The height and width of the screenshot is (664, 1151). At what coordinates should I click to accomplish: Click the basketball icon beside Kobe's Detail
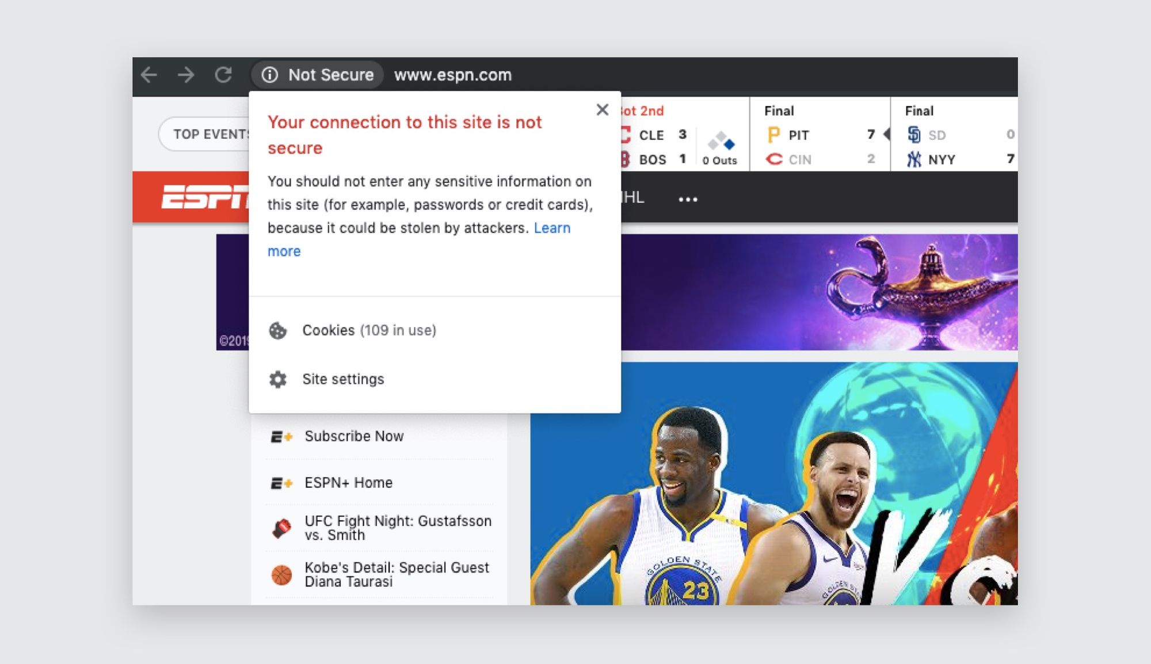coord(281,574)
